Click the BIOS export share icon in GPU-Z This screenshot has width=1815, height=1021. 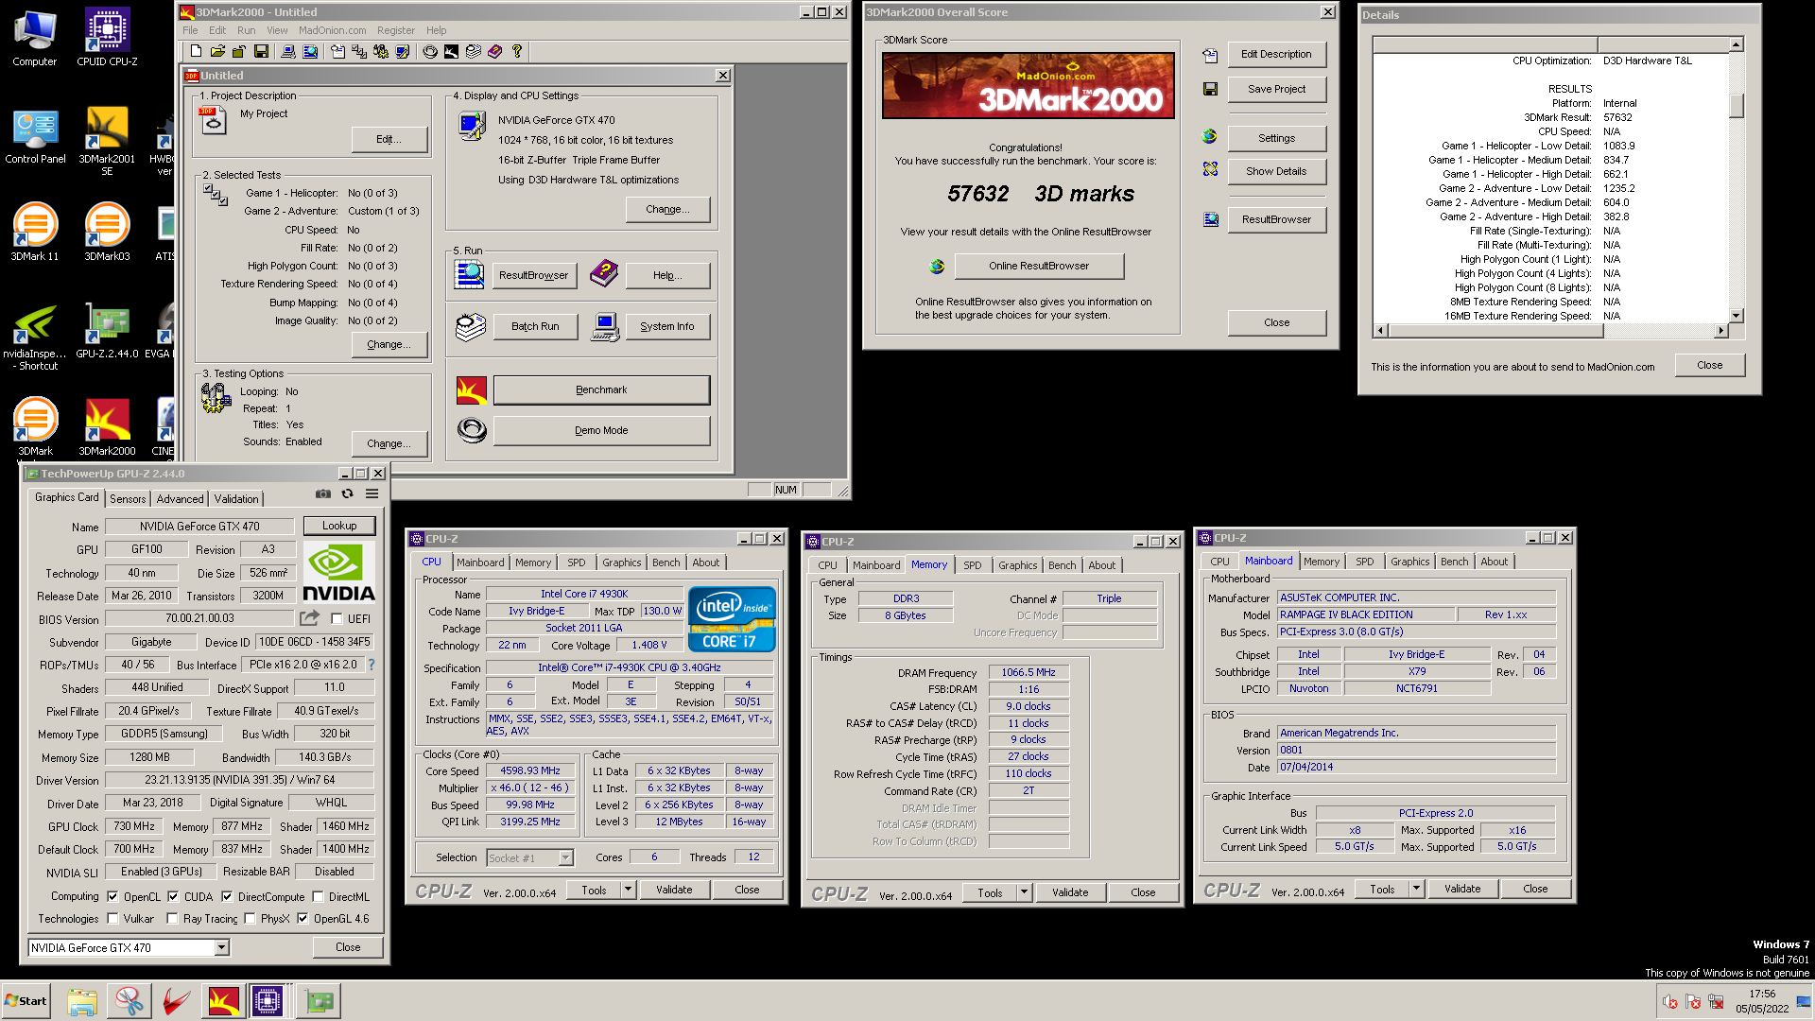click(309, 618)
